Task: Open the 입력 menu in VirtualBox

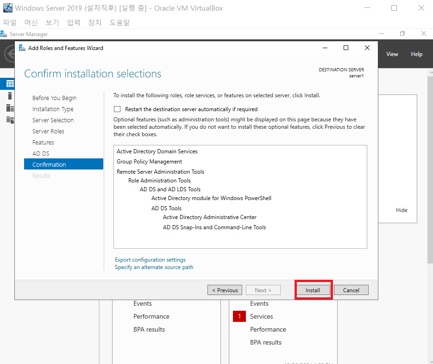Action: point(74,22)
